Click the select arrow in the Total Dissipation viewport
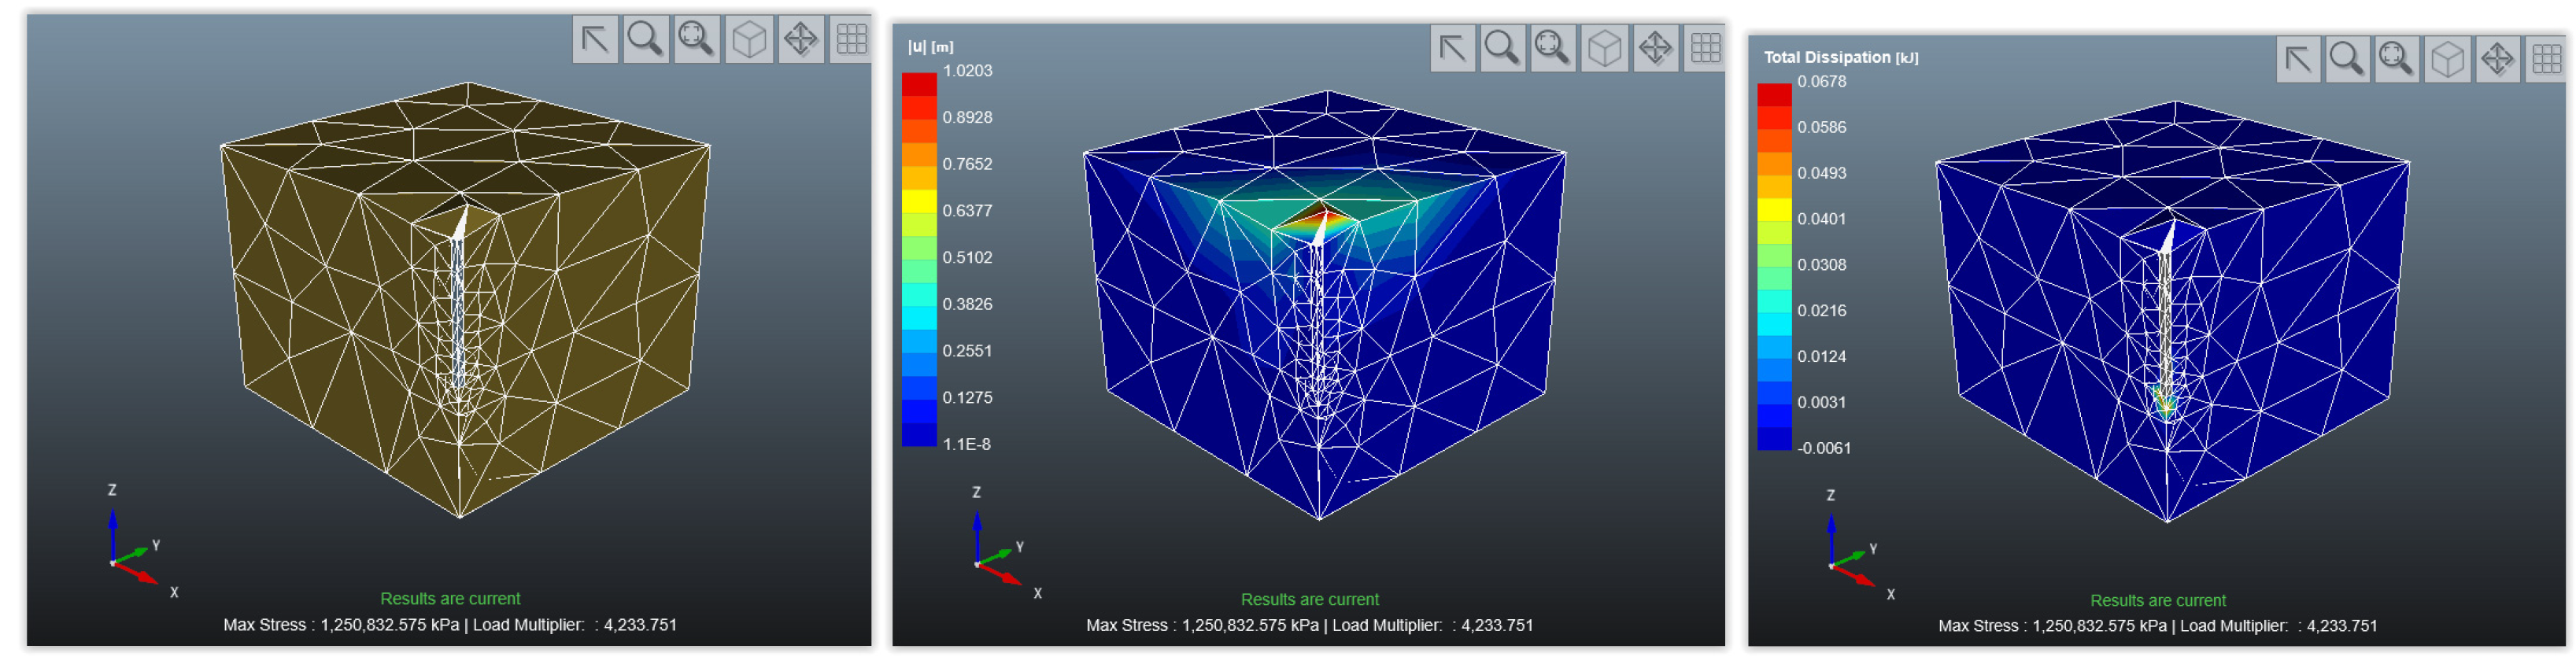The width and height of the screenshot is (2576, 664). coord(2298,60)
